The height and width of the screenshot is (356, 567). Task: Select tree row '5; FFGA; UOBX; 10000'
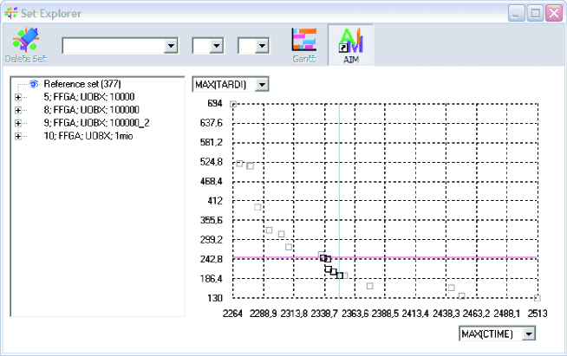point(89,97)
